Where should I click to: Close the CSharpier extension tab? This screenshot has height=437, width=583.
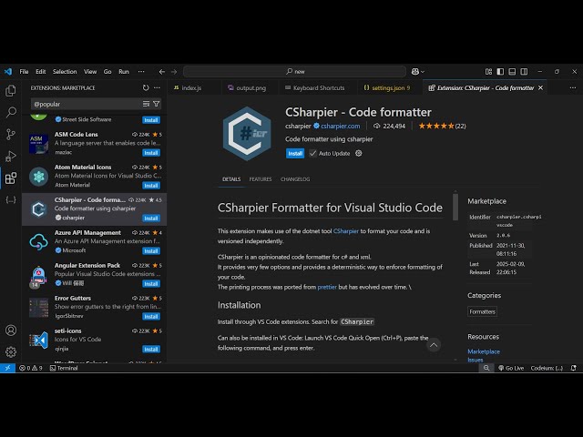[540, 87]
